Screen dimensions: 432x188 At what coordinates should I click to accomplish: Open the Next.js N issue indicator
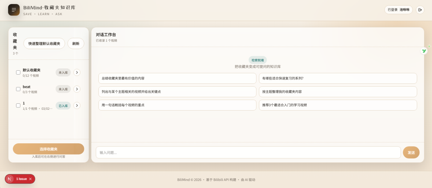coord(10,179)
